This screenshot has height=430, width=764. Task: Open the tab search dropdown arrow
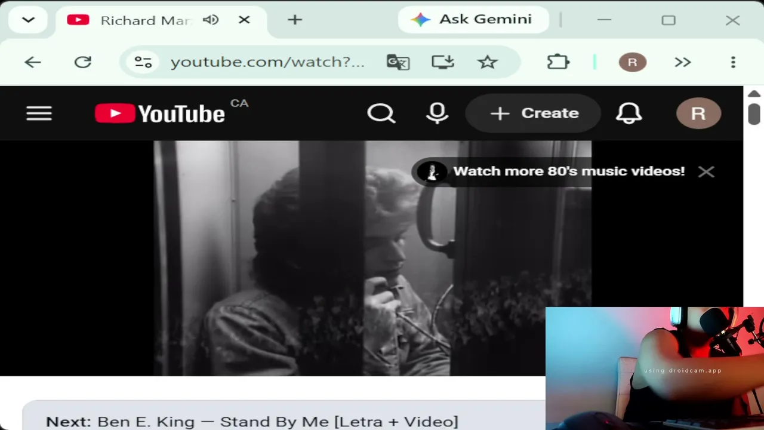pyautogui.click(x=28, y=20)
